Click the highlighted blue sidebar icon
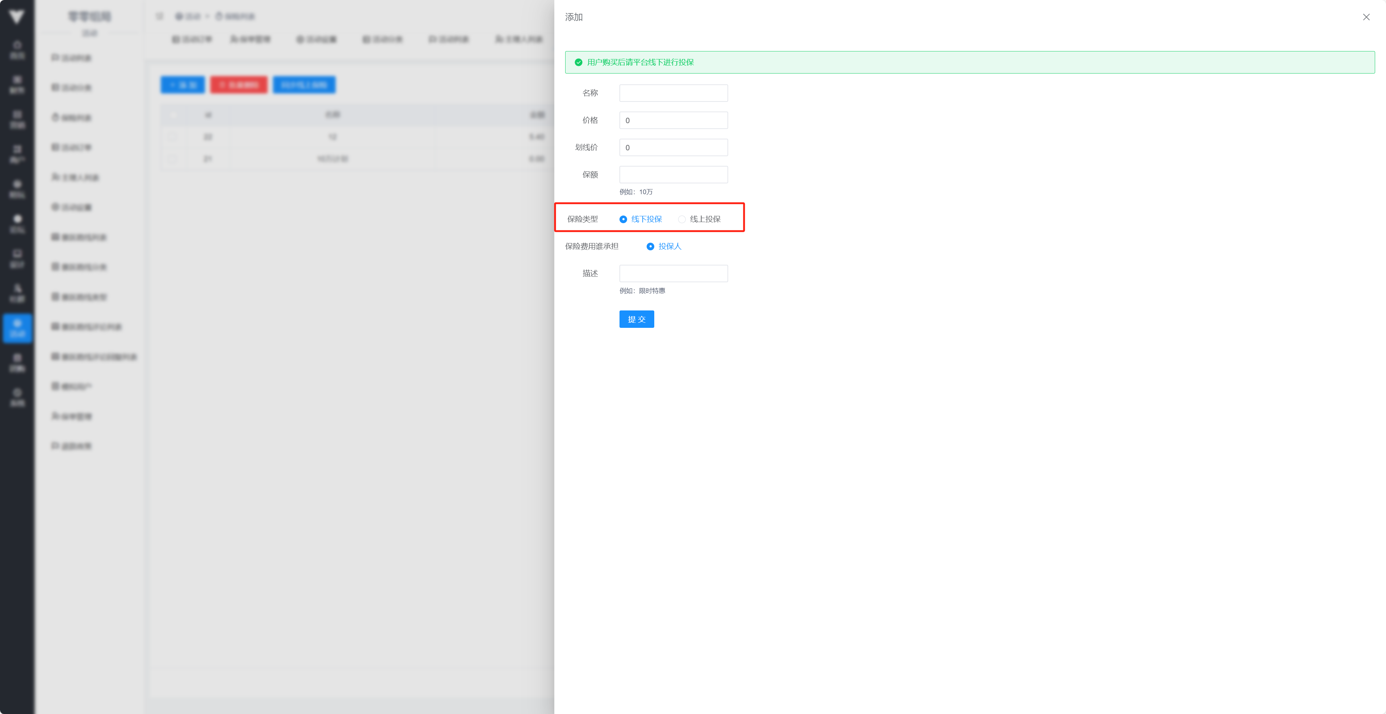This screenshot has width=1386, height=714. tap(17, 327)
